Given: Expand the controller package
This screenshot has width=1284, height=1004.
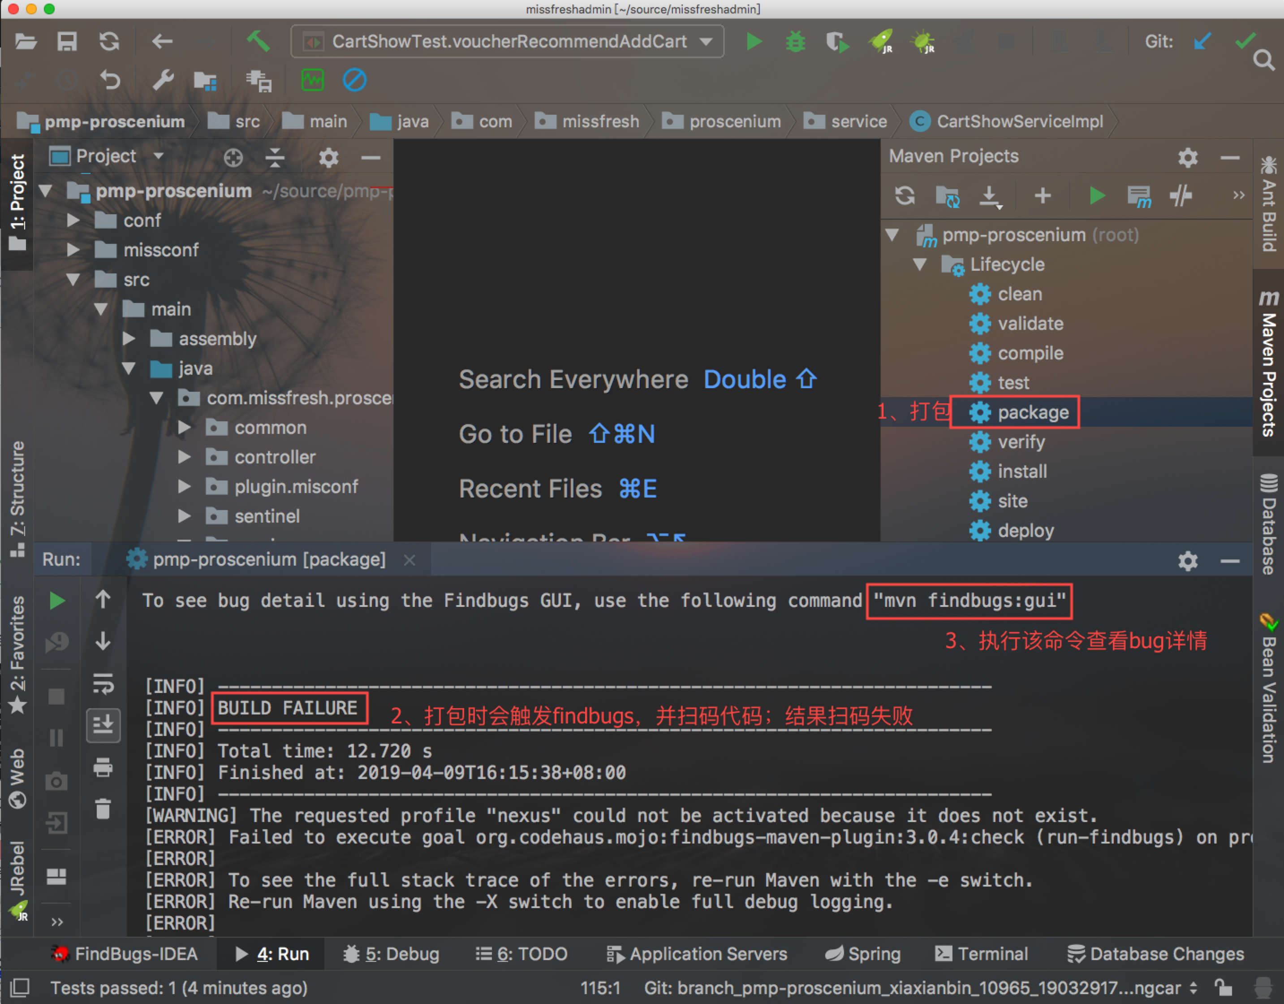Looking at the screenshot, I should coord(185,457).
